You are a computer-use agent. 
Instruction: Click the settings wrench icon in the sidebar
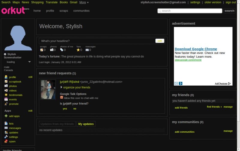pos(6,137)
